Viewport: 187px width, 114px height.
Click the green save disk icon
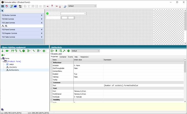click(x=12, y=51)
